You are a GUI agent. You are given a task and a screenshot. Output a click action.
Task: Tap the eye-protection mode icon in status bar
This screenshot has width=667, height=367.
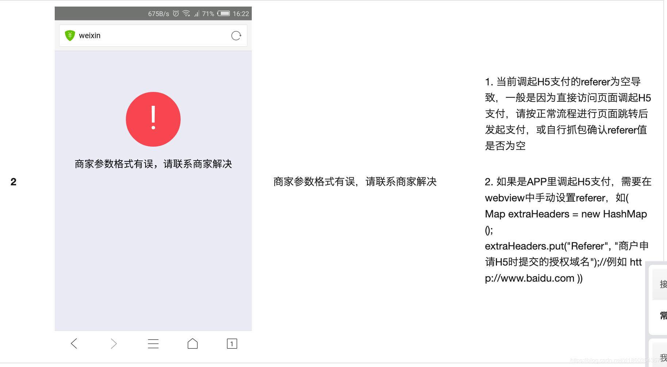click(176, 13)
